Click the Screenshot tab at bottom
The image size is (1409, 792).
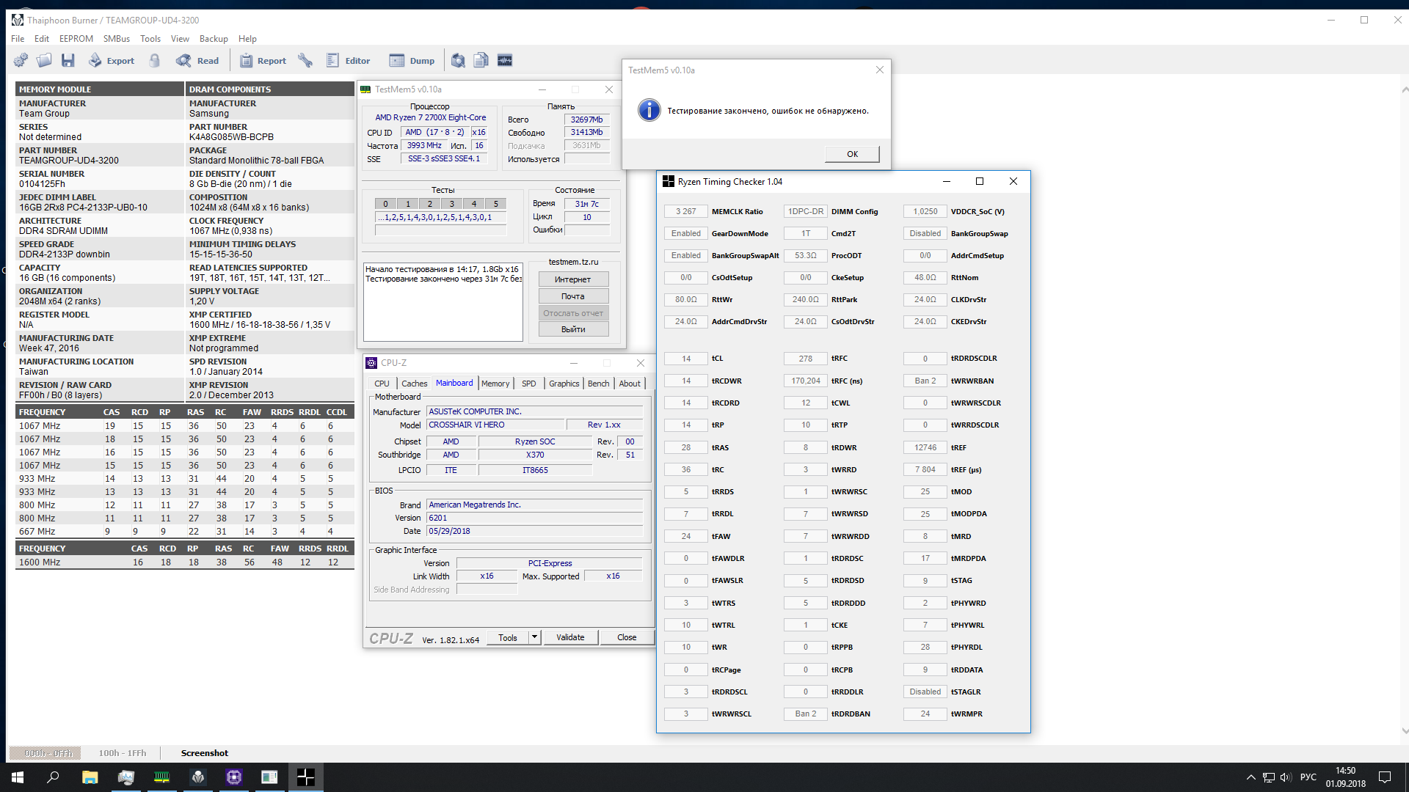[x=204, y=753]
